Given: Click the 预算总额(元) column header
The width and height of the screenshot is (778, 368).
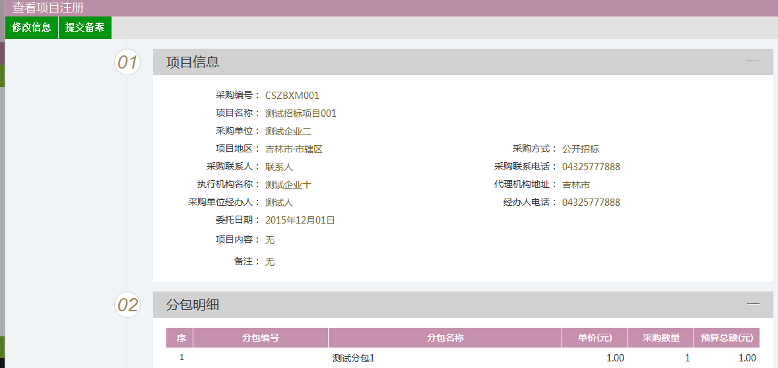Looking at the screenshot, I should pyautogui.click(x=727, y=338).
